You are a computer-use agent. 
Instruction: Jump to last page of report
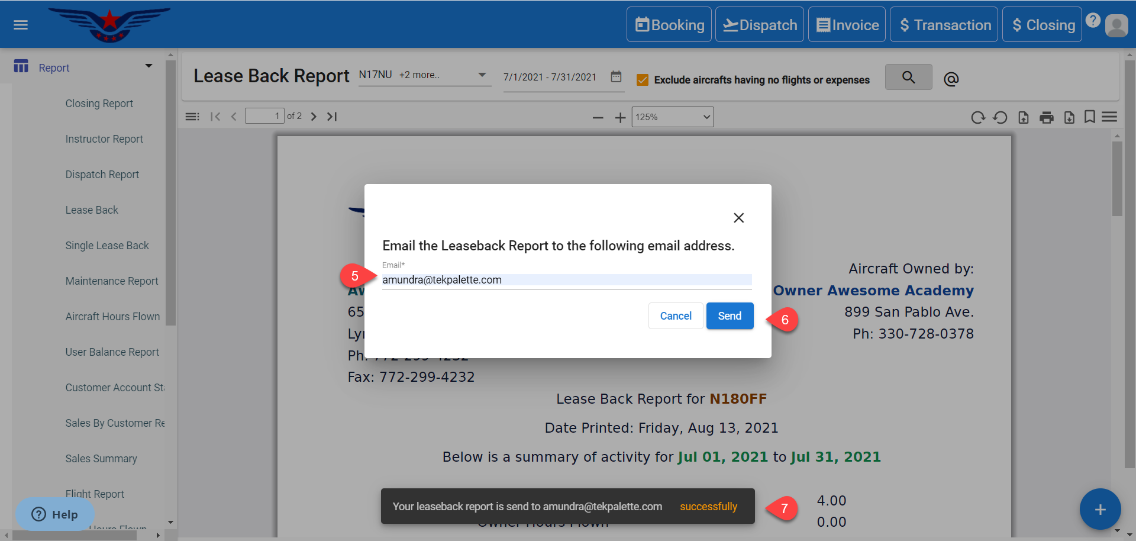click(332, 117)
